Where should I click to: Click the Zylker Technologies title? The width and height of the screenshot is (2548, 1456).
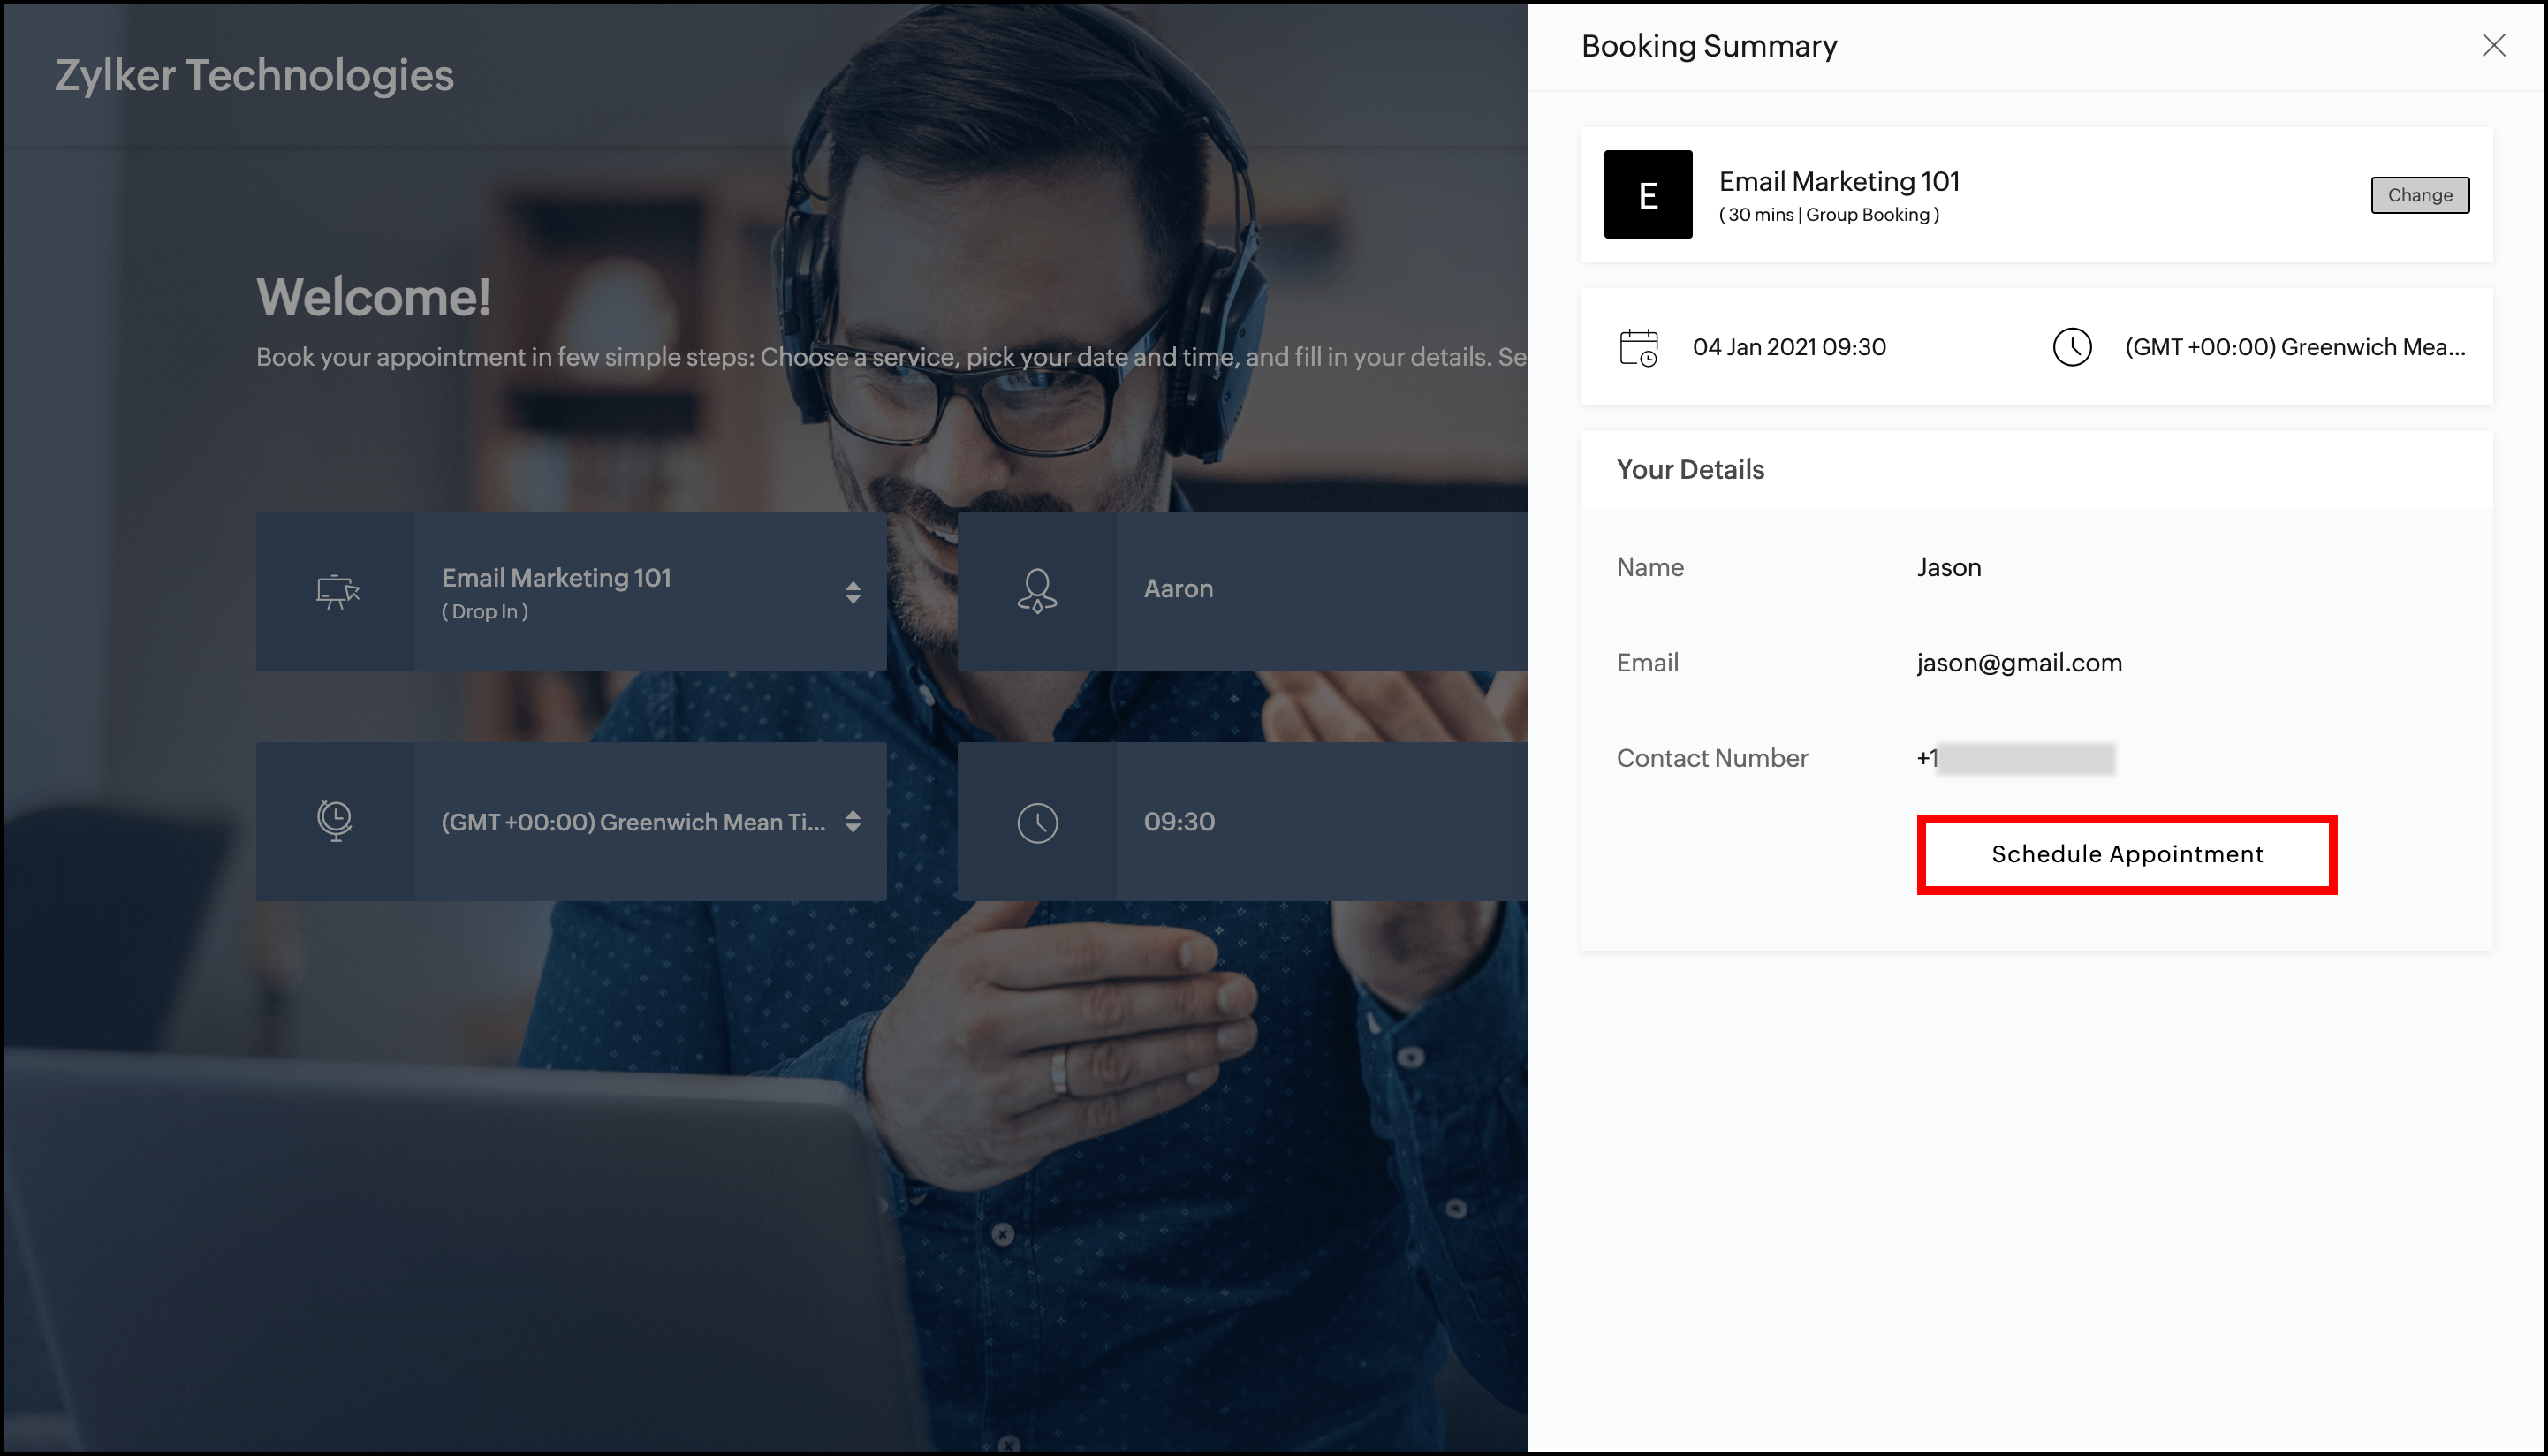(x=254, y=75)
